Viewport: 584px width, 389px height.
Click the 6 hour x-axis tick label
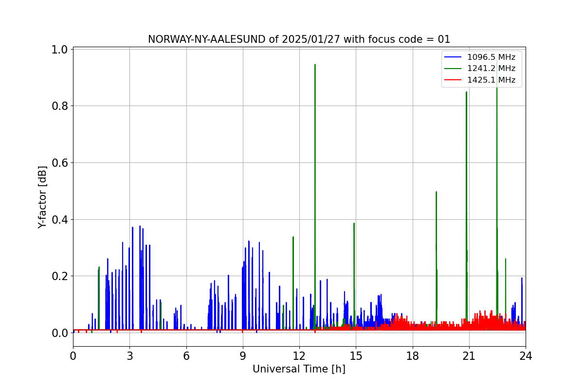tap(186, 355)
